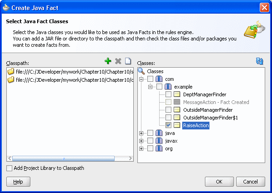Click the DeptManagerFinder class icon
Screen dimensions: 272x193
177,94
